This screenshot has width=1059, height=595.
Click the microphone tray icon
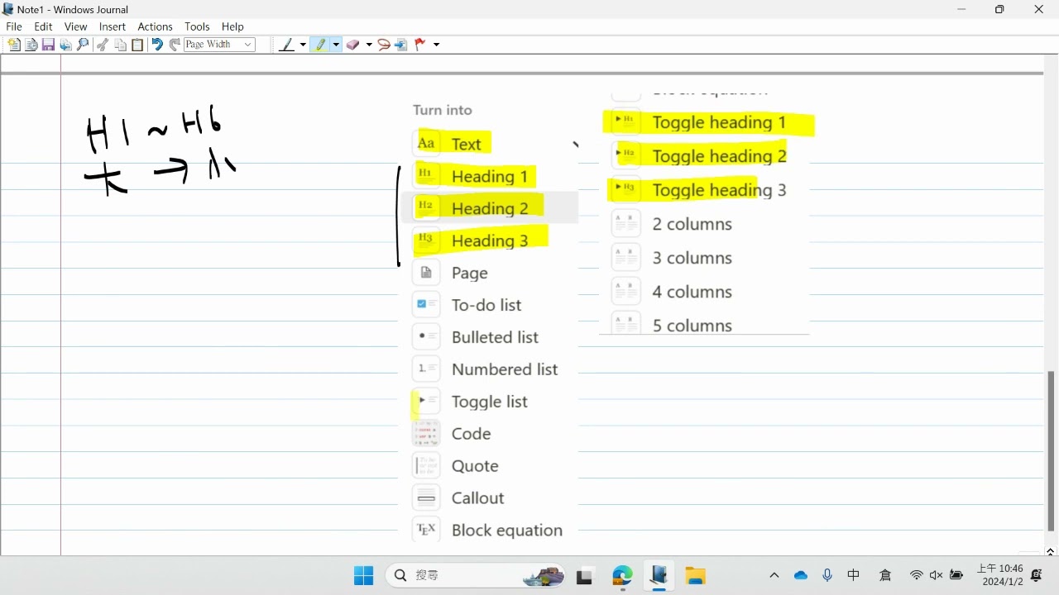click(827, 576)
